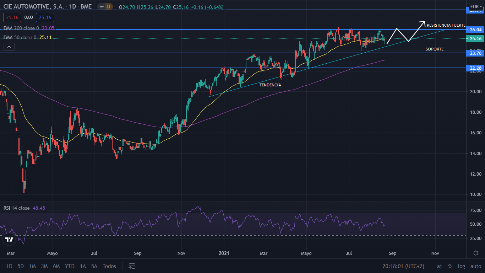Click the 26.04 resistance price label
Image resolution: width=485 pixels, height=273 pixels.
tap(475, 30)
